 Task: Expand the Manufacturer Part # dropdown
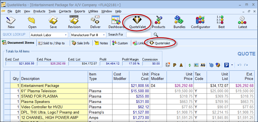104,35
